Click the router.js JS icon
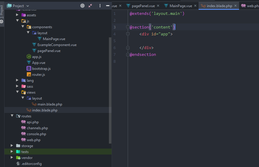 coord(29,75)
